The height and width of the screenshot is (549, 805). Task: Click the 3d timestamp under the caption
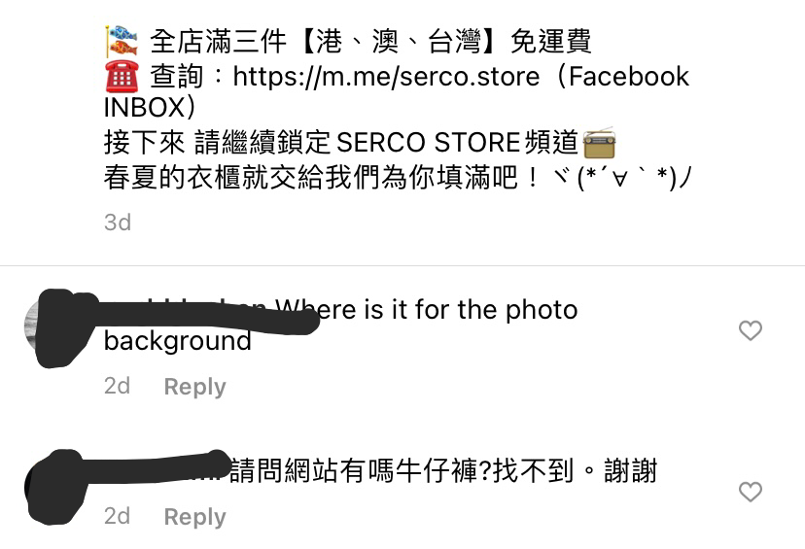[118, 223]
